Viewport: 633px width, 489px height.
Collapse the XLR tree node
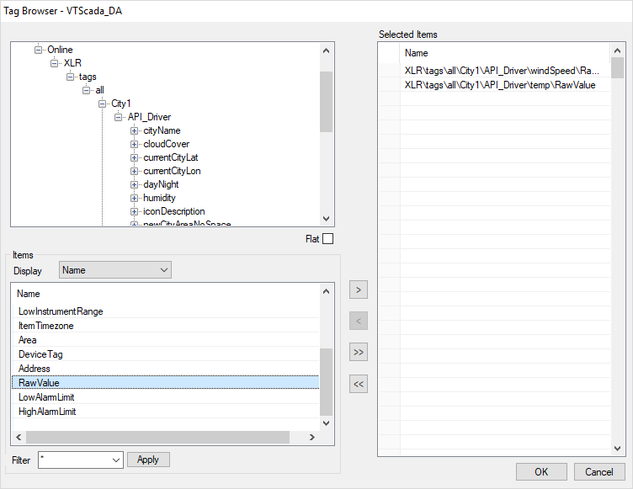coord(54,63)
